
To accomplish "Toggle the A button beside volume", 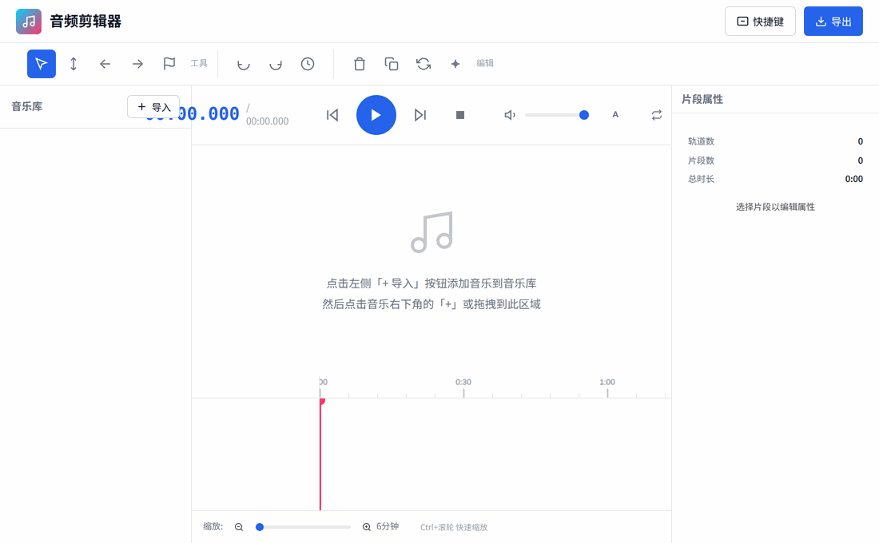I will 615,115.
